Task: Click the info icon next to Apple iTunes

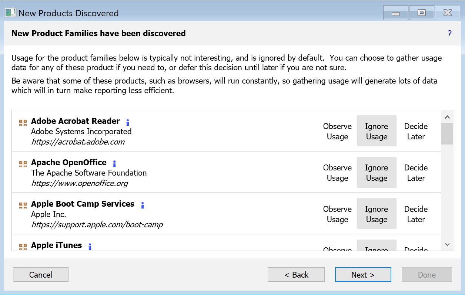Action: click(90, 246)
